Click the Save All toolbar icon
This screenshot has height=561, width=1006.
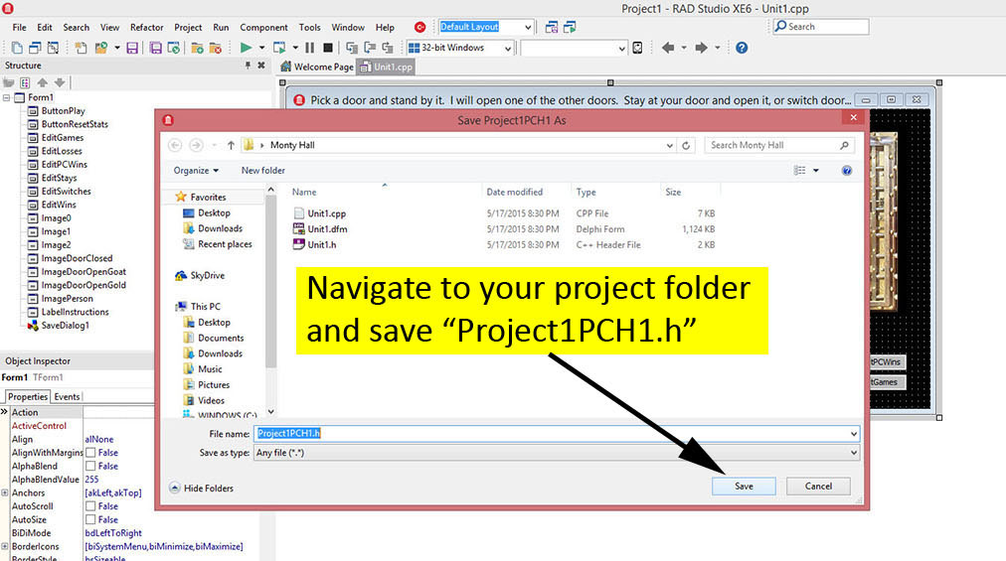coord(155,48)
